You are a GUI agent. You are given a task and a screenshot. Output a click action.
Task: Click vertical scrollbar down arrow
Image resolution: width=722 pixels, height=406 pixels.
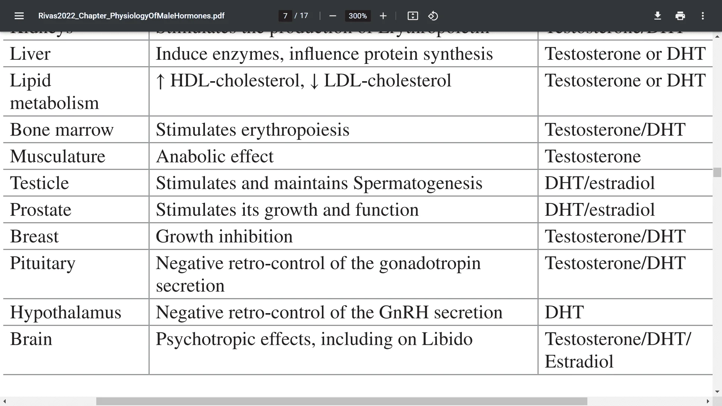pos(717,392)
